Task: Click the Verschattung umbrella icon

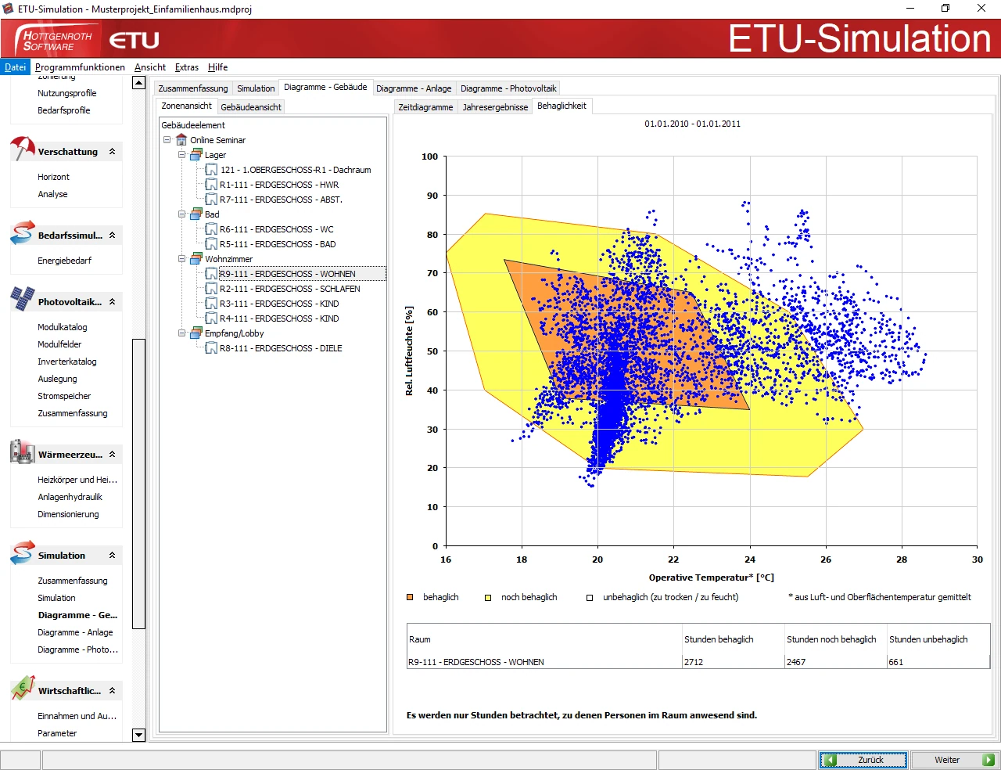Action: tap(23, 148)
